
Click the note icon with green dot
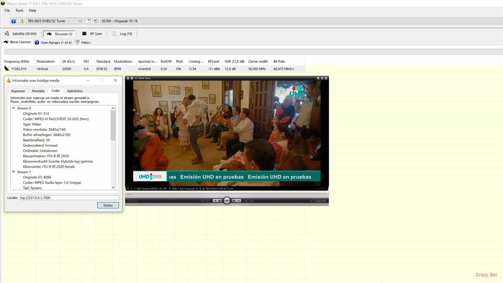coord(87,20)
